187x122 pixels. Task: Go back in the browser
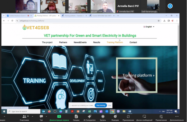(4, 21)
